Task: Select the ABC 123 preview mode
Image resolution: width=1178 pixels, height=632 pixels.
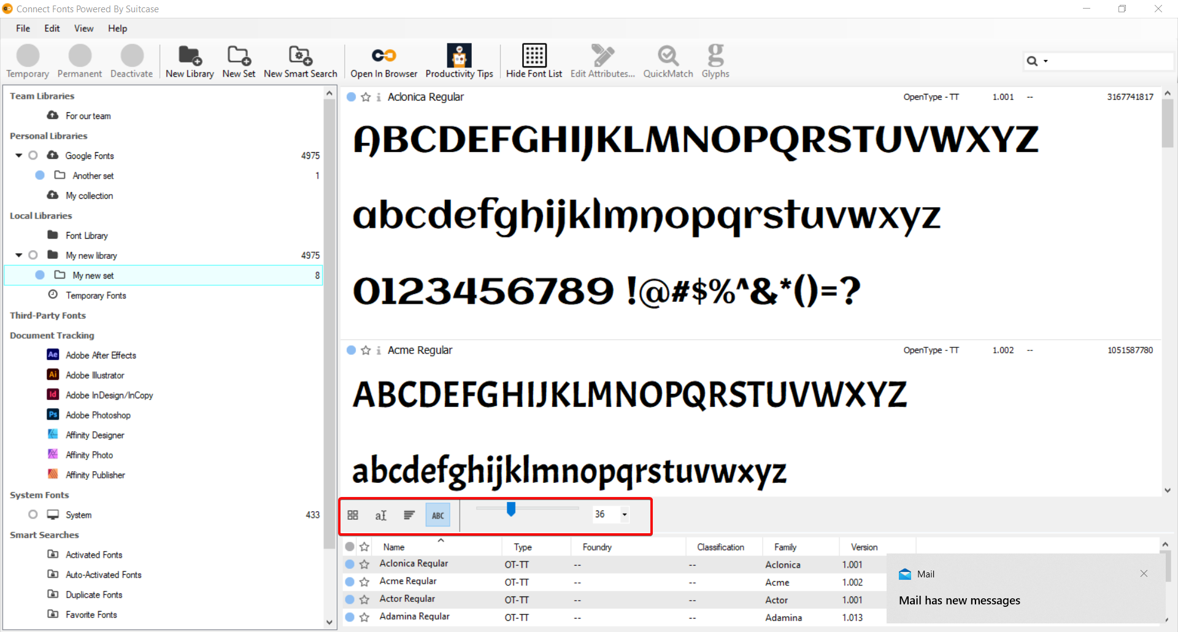Action: 438,515
